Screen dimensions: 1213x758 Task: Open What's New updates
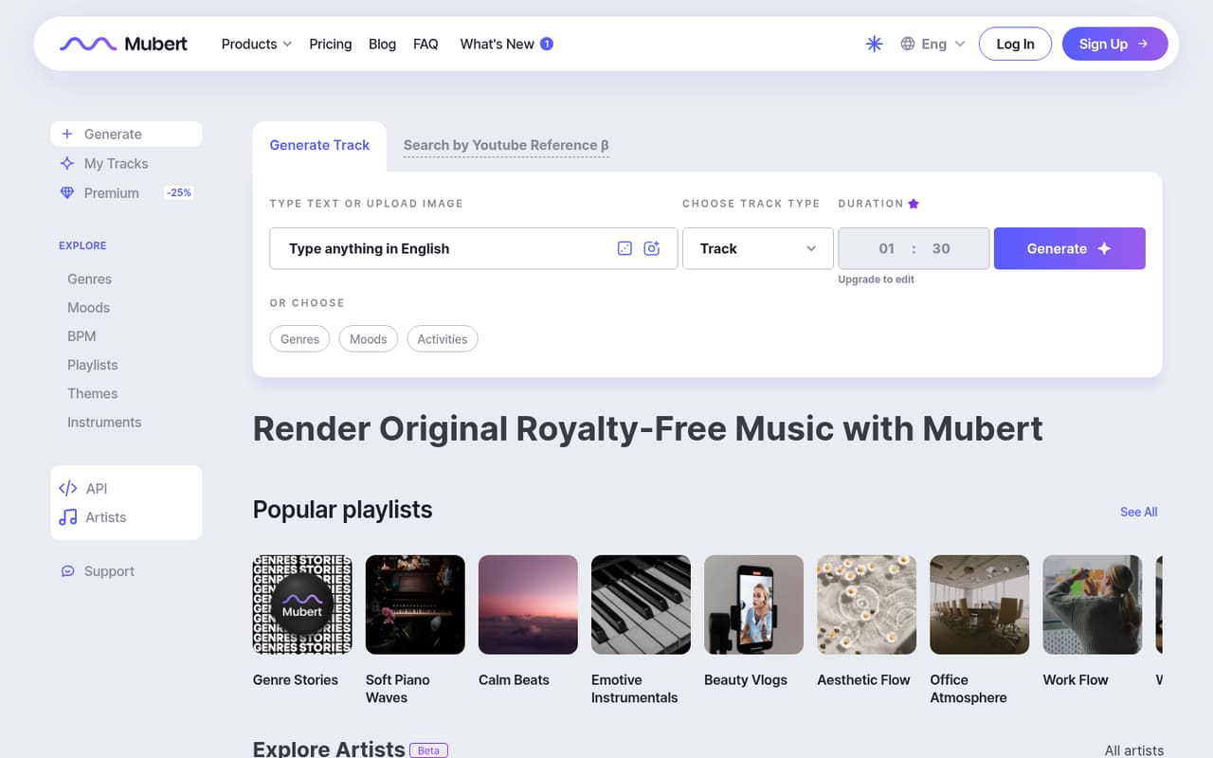point(497,44)
